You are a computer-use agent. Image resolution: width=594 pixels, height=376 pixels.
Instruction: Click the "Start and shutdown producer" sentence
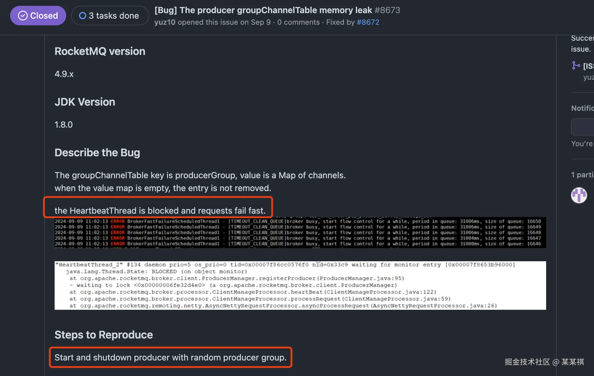coord(170,357)
